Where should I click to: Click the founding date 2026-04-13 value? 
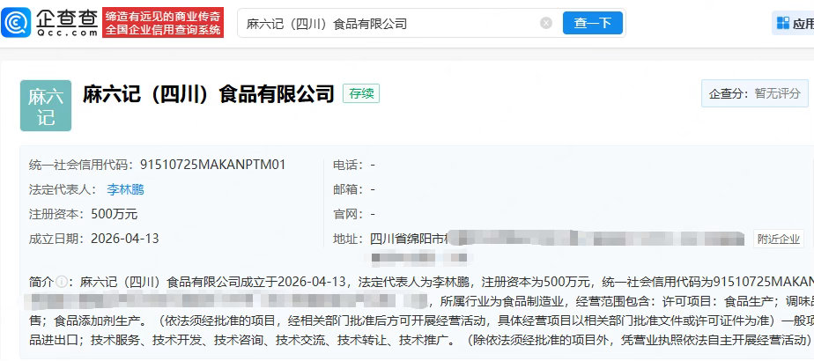pos(124,239)
